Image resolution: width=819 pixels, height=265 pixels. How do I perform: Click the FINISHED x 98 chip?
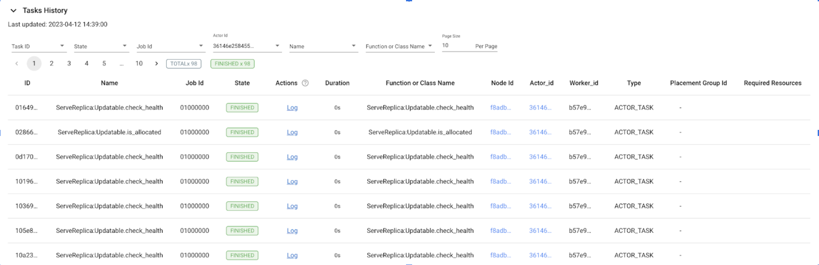coord(233,64)
